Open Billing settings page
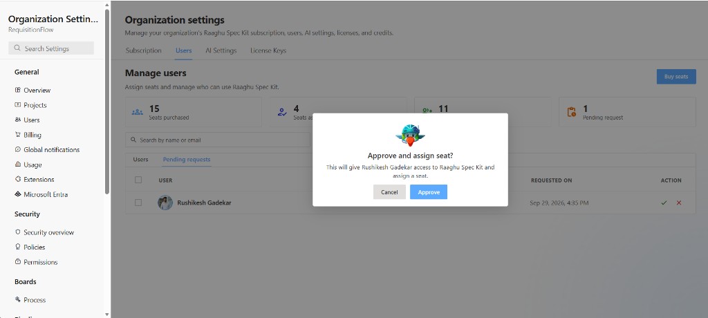This screenshot has width=708, height=318. coord(32,135)
